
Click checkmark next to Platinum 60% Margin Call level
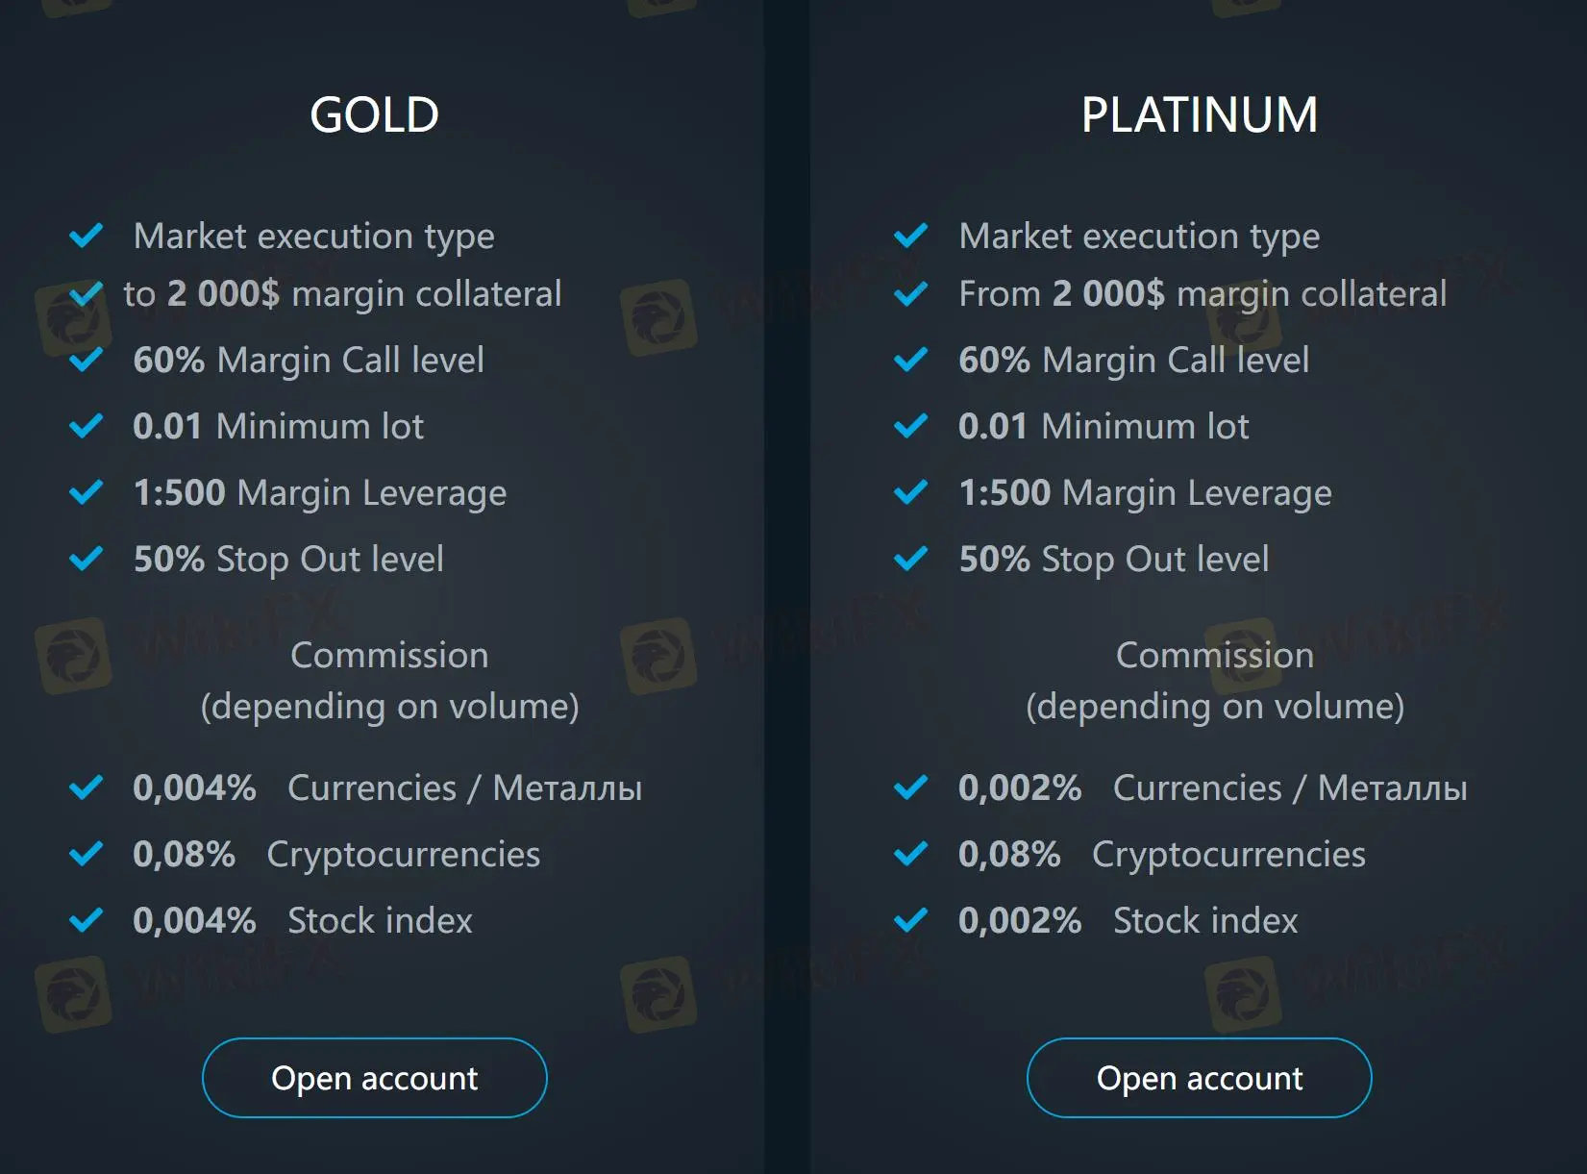point(911,360)
